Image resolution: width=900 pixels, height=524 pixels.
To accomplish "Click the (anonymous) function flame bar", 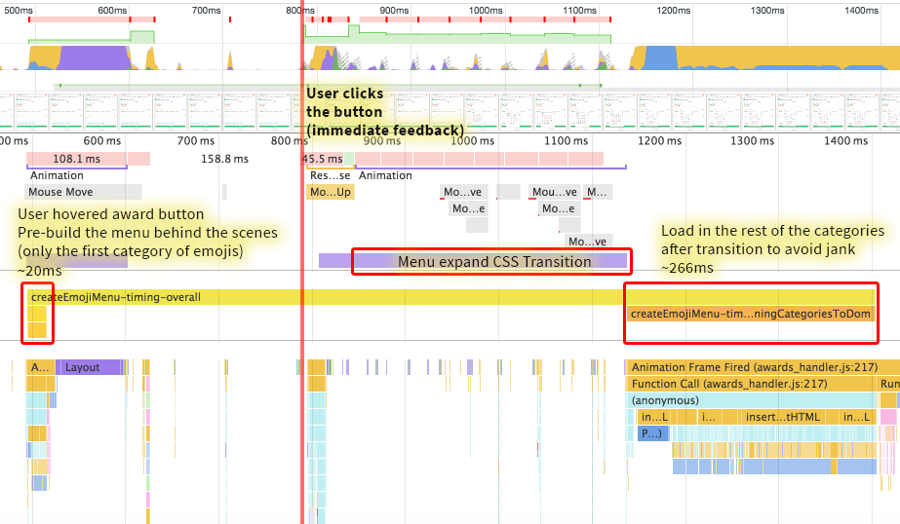I will [751, 400].
